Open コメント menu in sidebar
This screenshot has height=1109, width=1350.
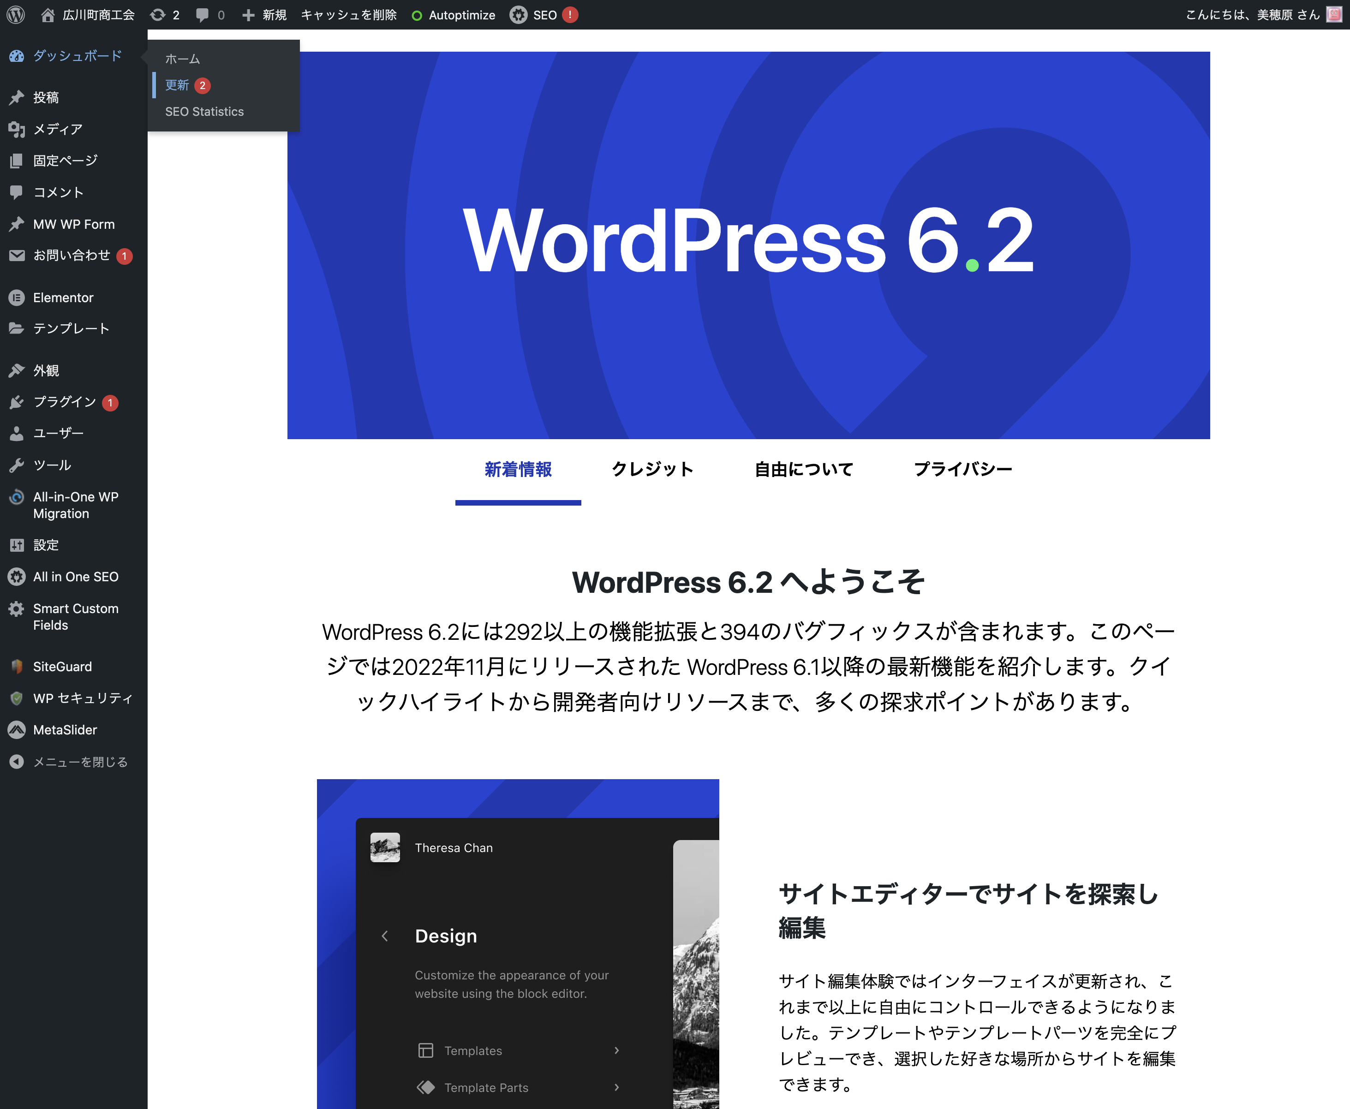tap(73, 192)
